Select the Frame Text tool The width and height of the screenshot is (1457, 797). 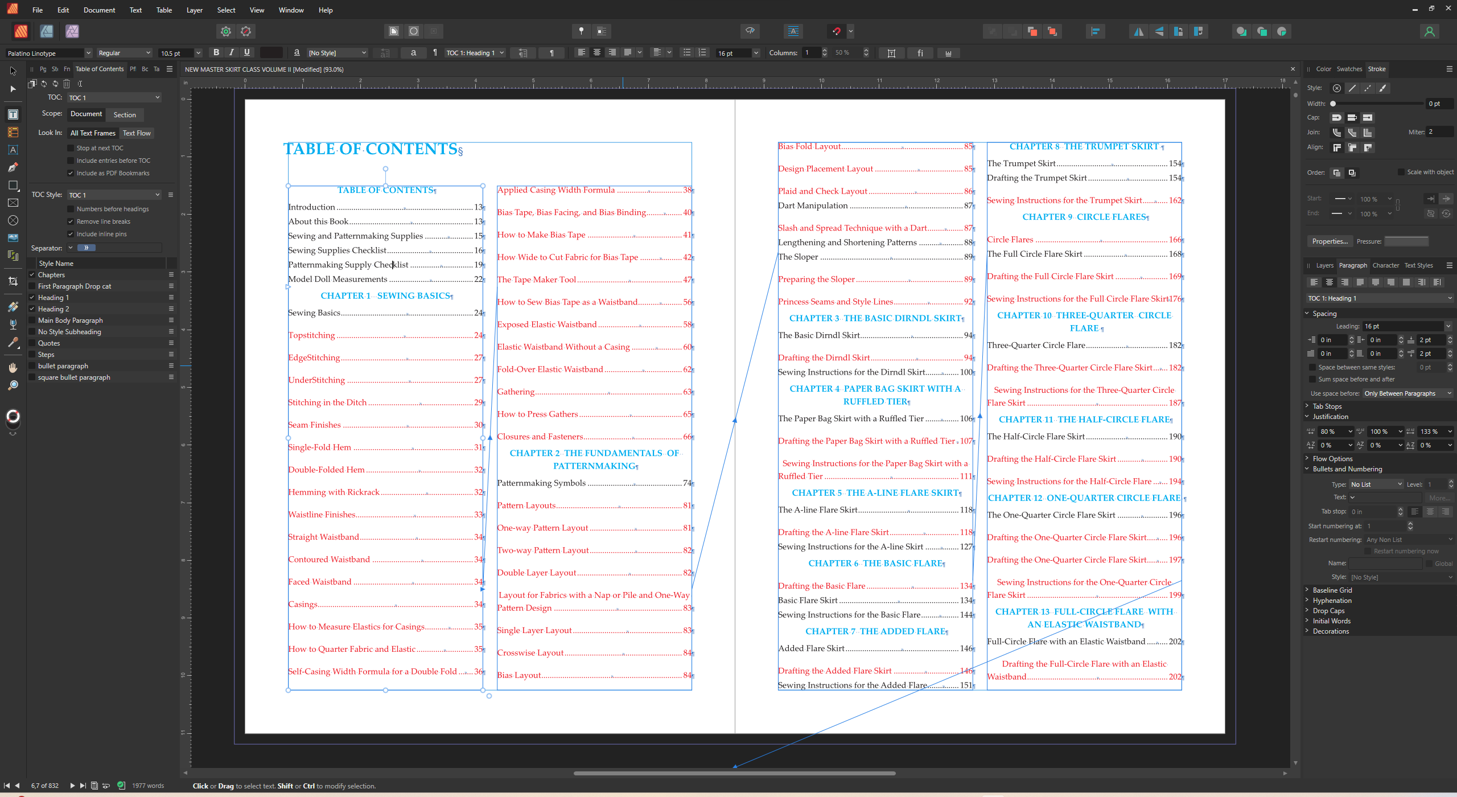[13, 114]
